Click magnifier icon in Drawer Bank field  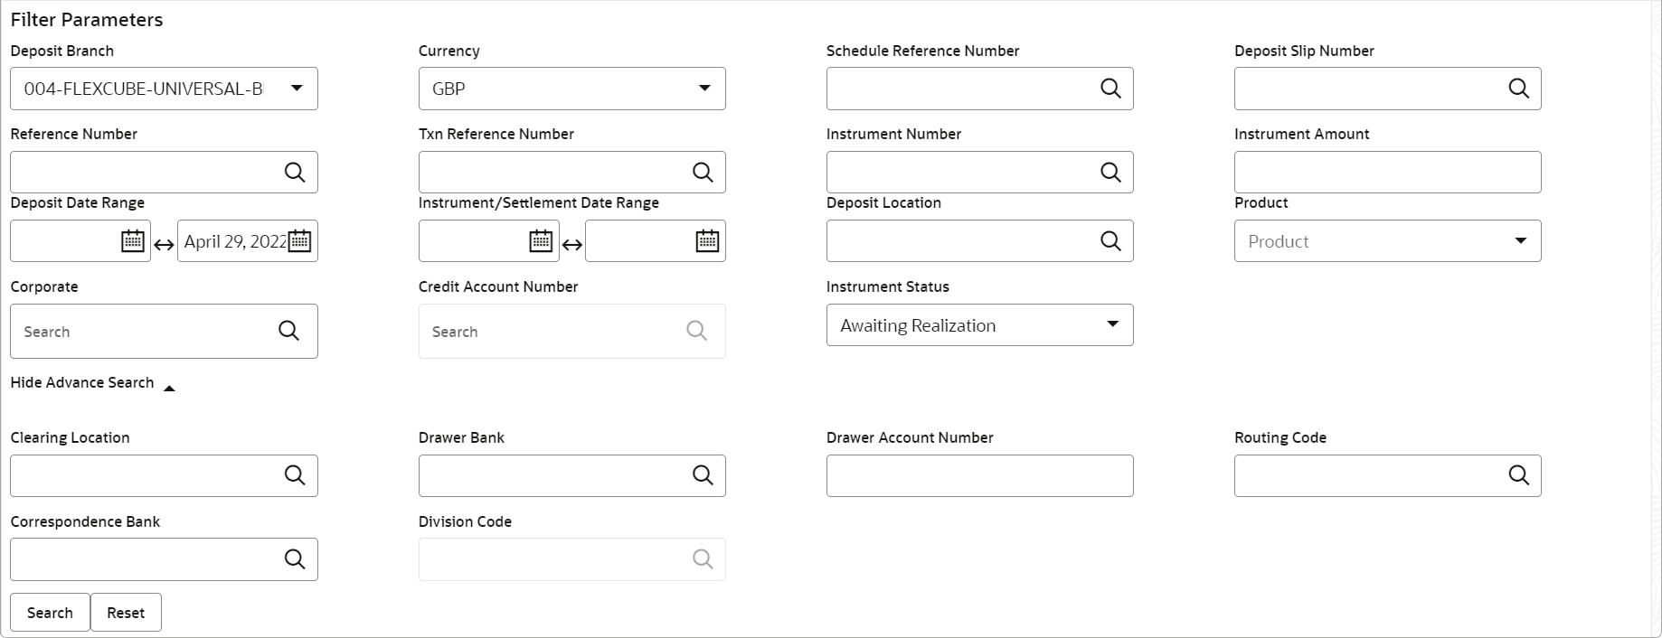[703, 475]
